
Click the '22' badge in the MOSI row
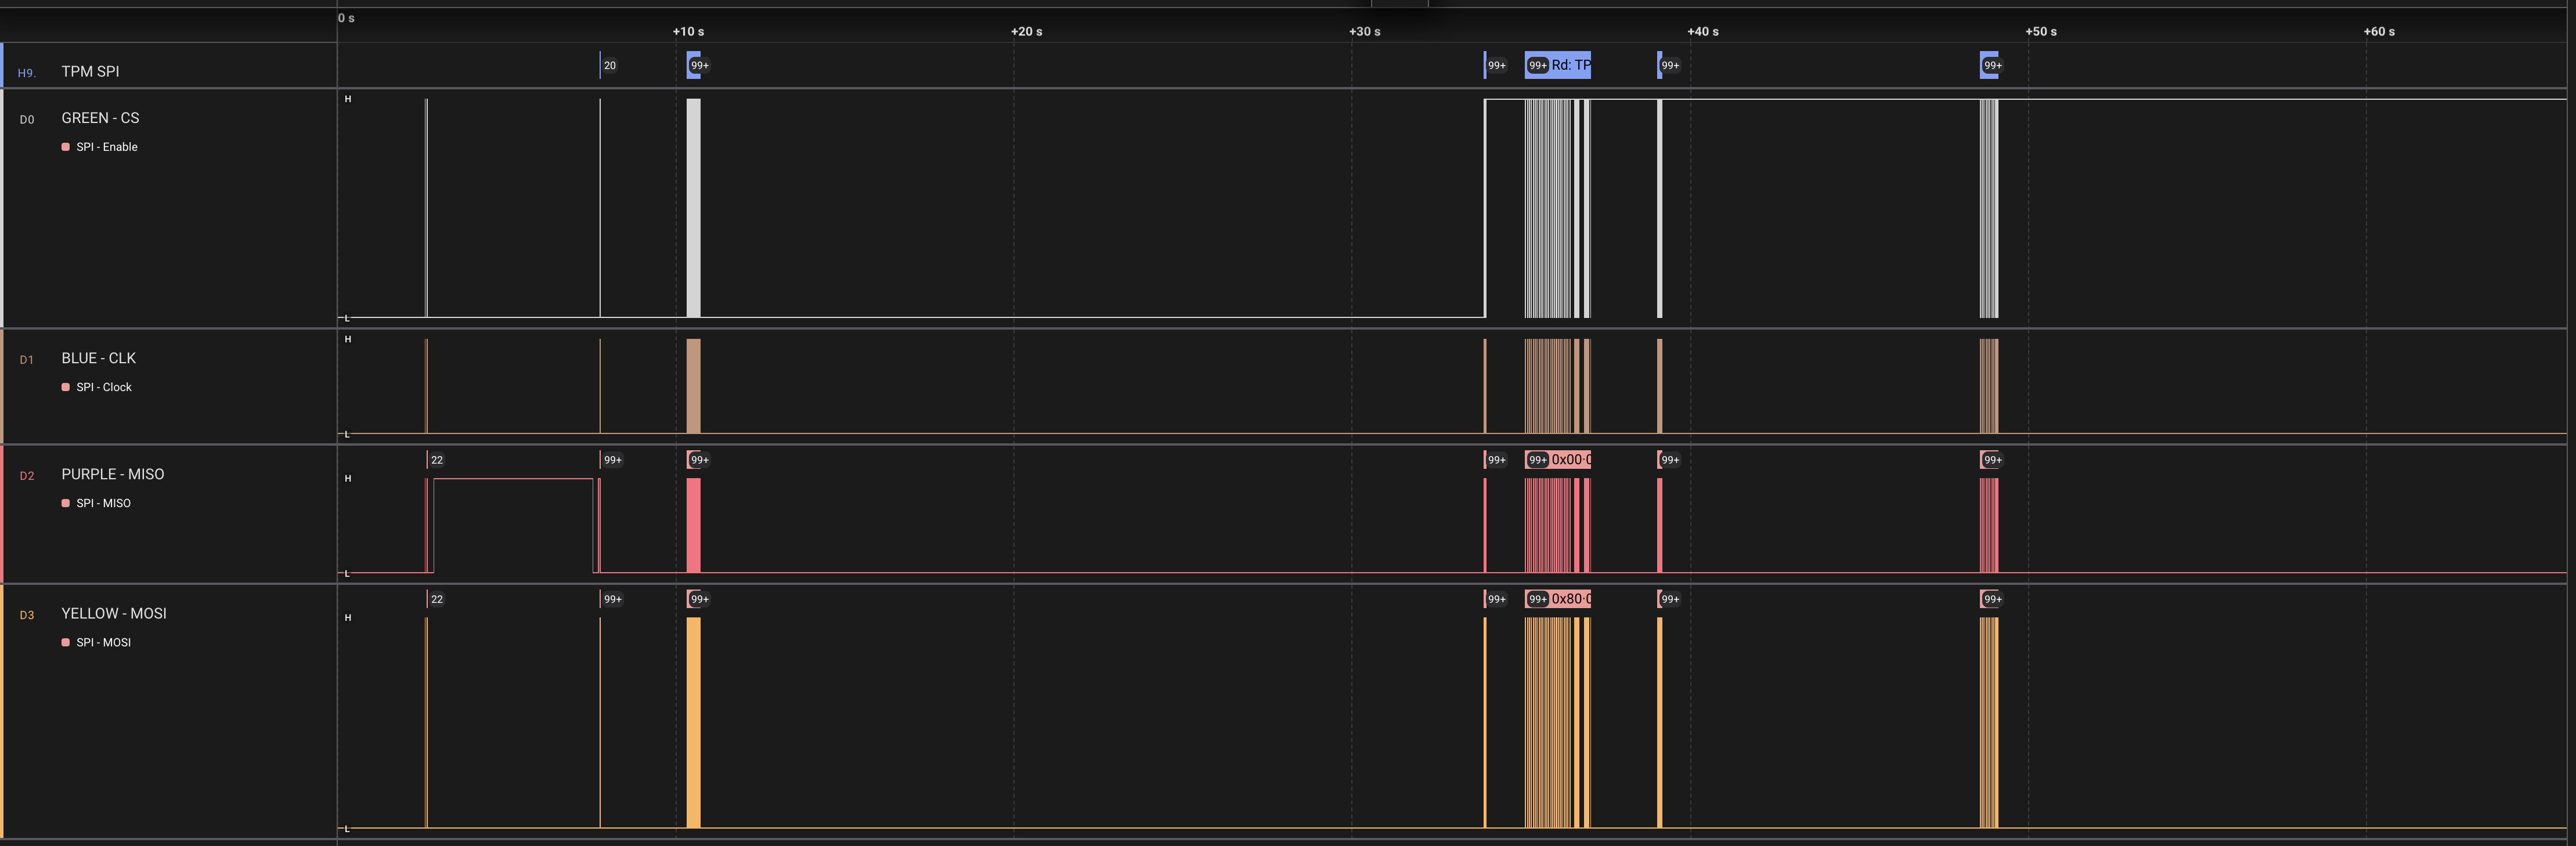436,599
